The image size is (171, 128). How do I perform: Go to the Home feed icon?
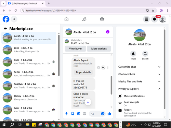click(66, 19)
